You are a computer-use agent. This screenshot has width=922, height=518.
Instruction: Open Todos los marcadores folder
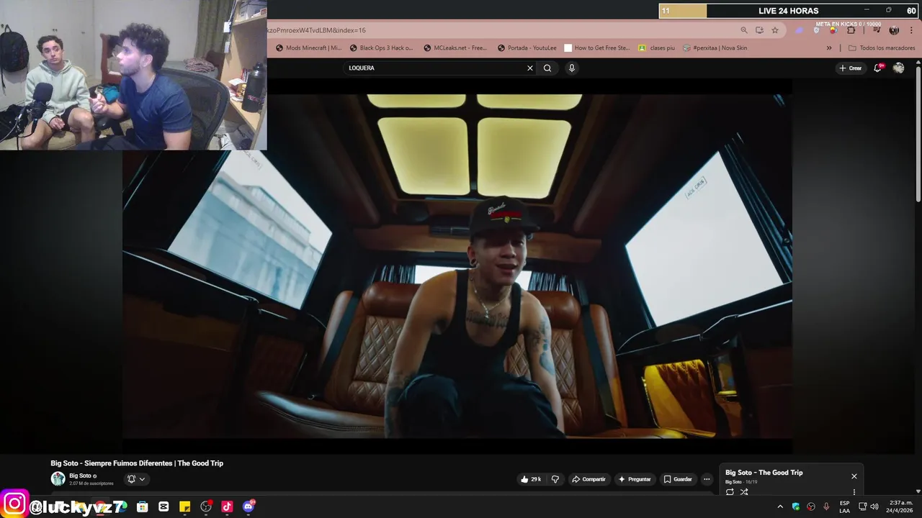pyautogui.click(x=882, y=48)
